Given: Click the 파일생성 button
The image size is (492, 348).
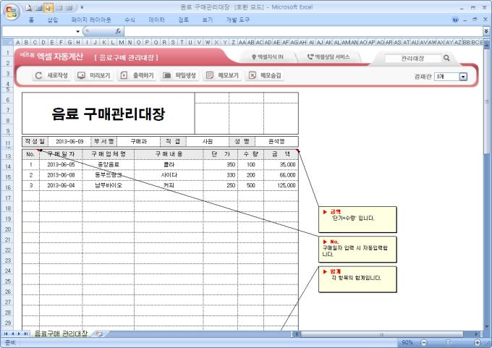Looking at the screenshot, I should point(179,75).
